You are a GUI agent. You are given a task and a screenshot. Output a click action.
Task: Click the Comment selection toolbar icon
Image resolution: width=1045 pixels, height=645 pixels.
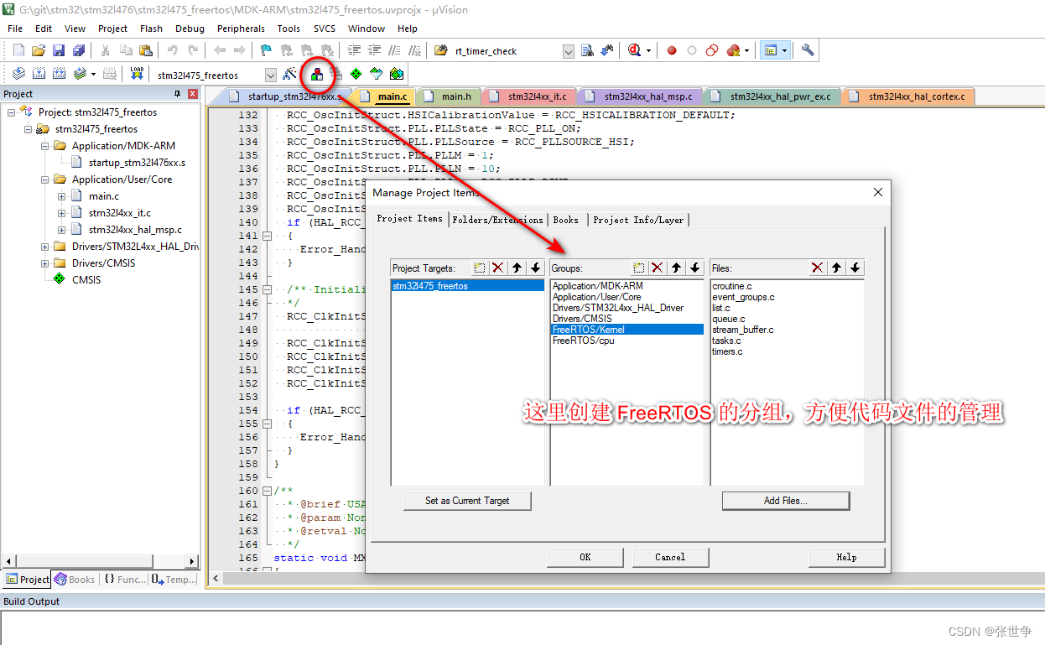click(x=394, y=50)
